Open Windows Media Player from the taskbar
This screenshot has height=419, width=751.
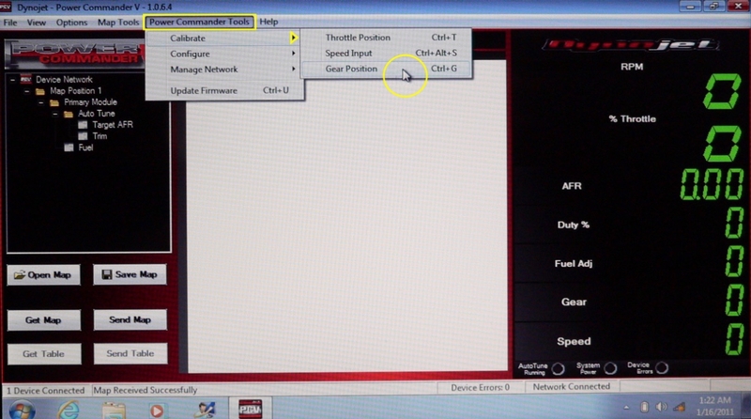(x=157, y=409)
